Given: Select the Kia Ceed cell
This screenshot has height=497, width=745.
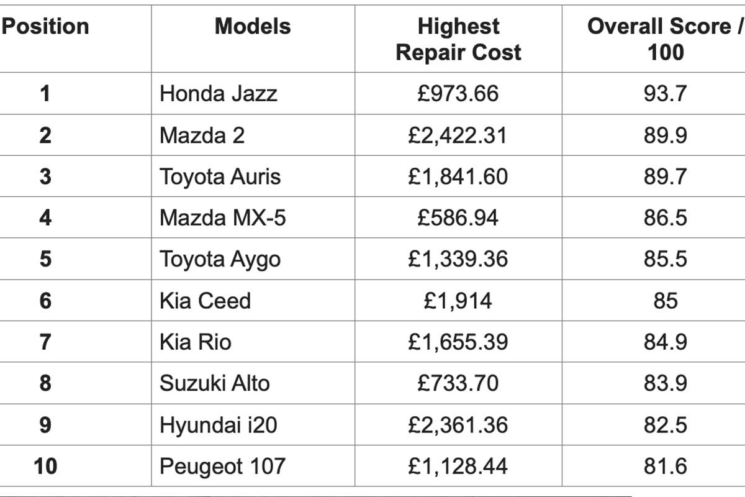Looking at the screenshot, I should 205,301.
